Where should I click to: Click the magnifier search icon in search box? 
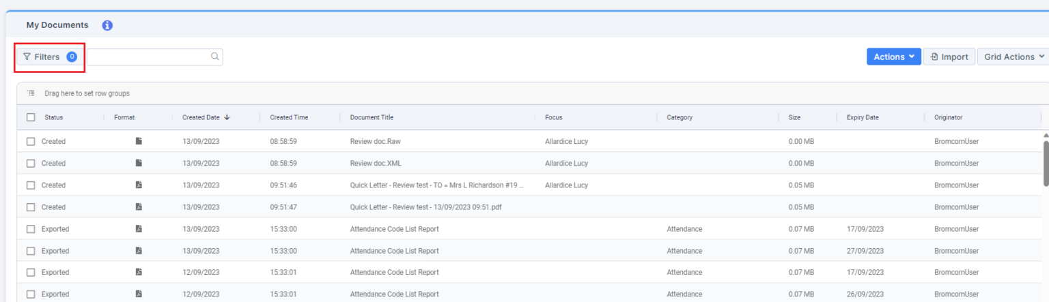(214, 57)
